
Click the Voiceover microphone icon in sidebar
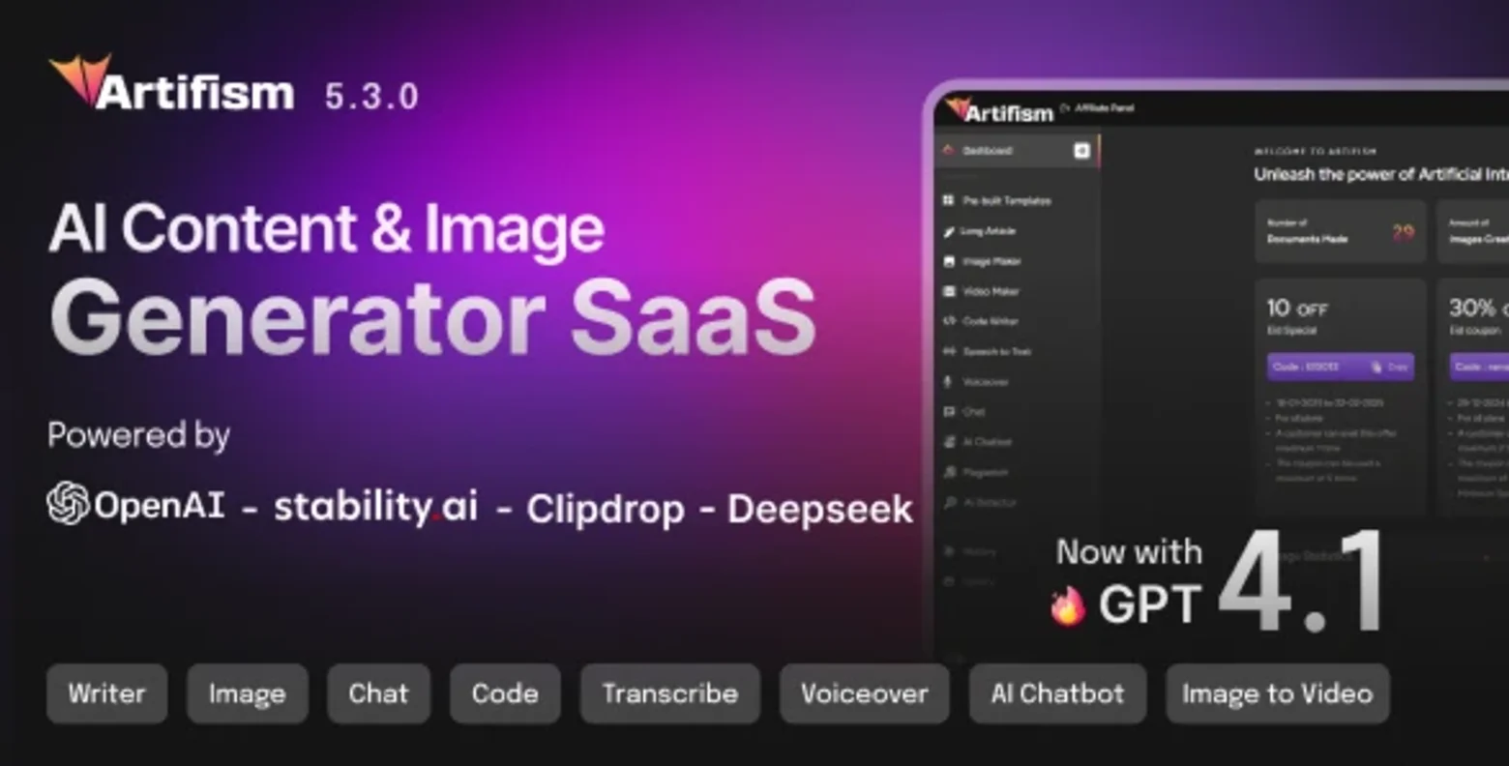click(x=948, y=382)
